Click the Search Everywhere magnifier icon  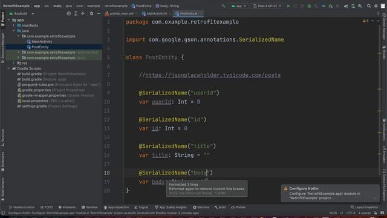point(369,6)
